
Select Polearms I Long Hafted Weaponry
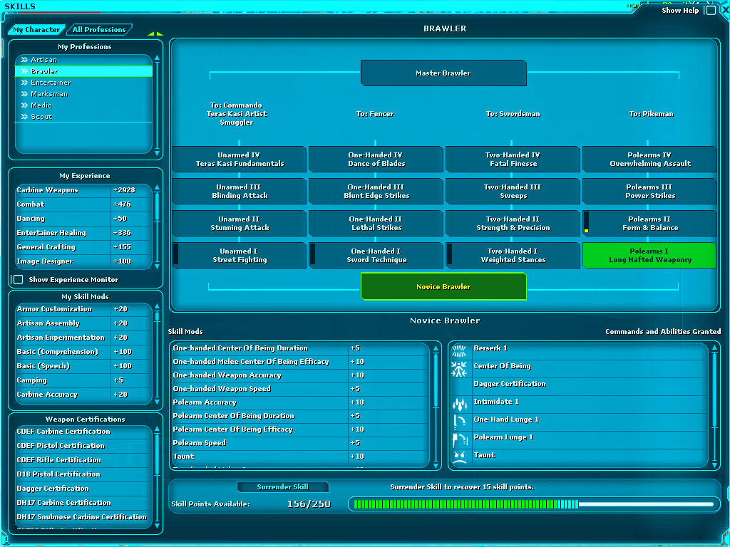[649, 256]
